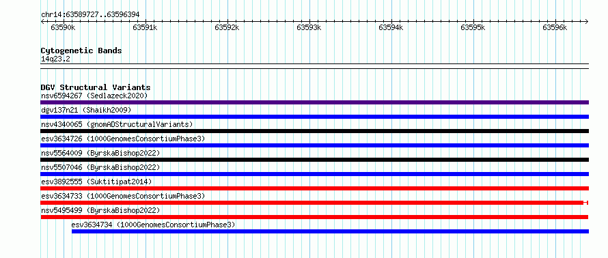Open nsv5507046 (ByrskaBishop2022) variant label
This screenshot has width=608, height=258.
point(100,167)
